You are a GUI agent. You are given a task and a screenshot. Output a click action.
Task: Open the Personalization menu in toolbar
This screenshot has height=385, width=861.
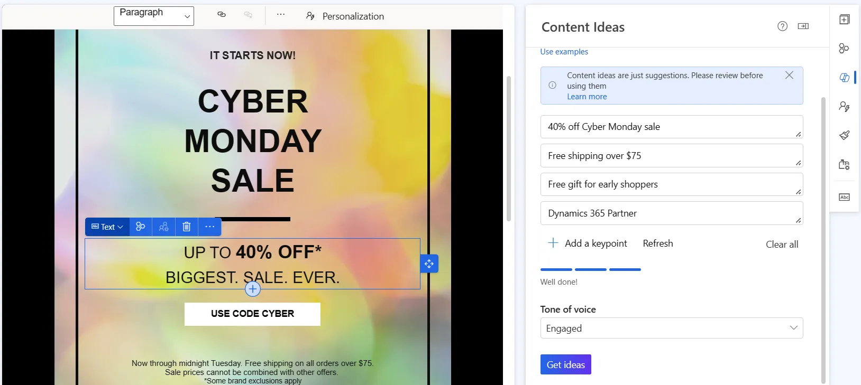345,16
